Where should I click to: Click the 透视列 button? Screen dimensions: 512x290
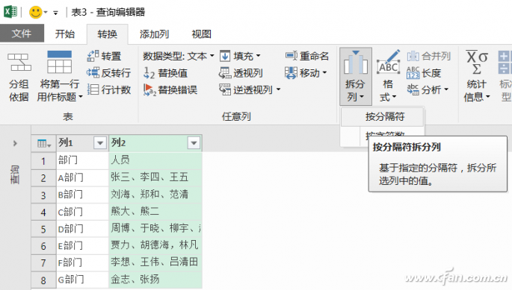[241, 73]
